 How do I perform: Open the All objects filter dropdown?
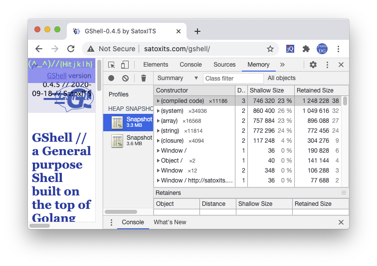[x=282, y=78]
